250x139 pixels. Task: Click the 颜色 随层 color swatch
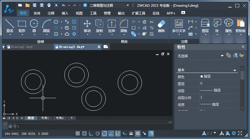click(202, 76)
